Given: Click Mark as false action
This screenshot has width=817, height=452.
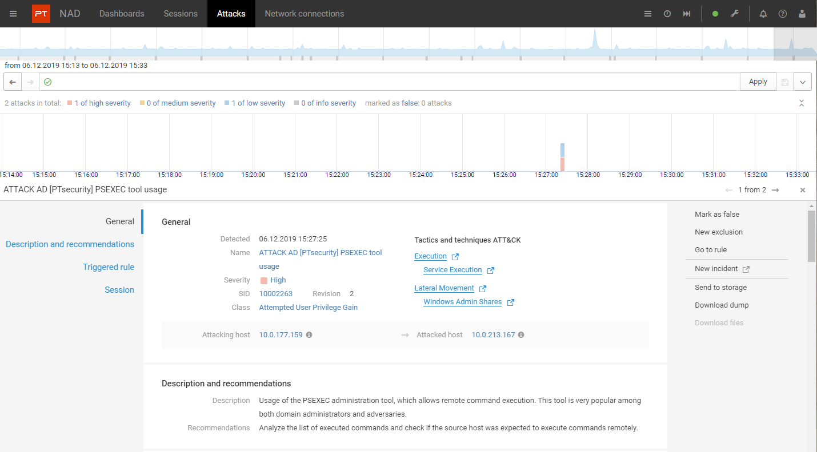Looking at the screenshot, I should pyautogui.click(x=717, y=215).
